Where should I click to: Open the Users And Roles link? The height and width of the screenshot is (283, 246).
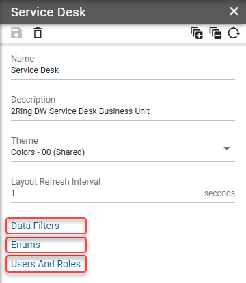point(46,264)
